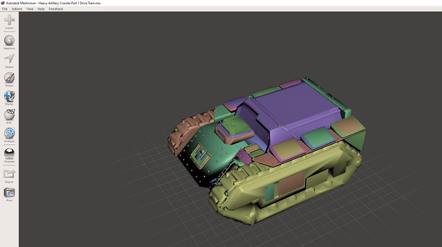Open the Actions menu
Screen dimensions: 442x247
pyautogui.click(x=17, y=9)
